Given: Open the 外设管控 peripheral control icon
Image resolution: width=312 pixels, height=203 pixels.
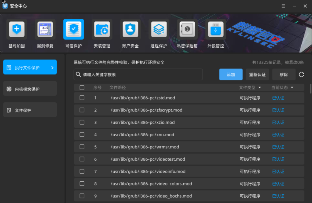Looking at the screenshot, I should pos(216,29).
